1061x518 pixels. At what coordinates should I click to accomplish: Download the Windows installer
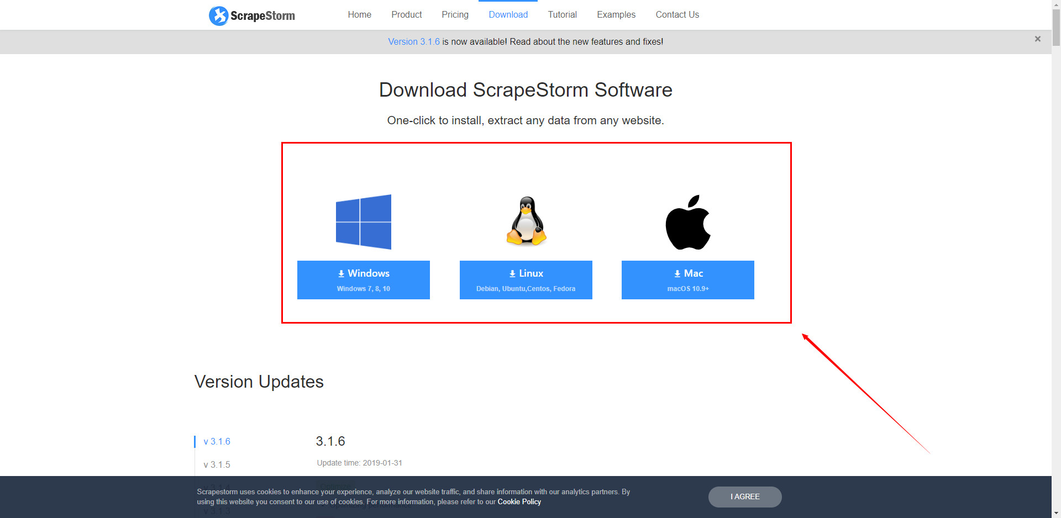pos(364,280)
